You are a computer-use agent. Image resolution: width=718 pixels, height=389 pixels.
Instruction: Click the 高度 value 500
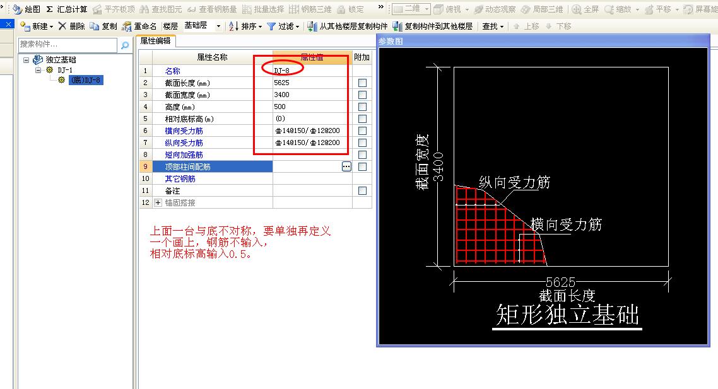280,107
